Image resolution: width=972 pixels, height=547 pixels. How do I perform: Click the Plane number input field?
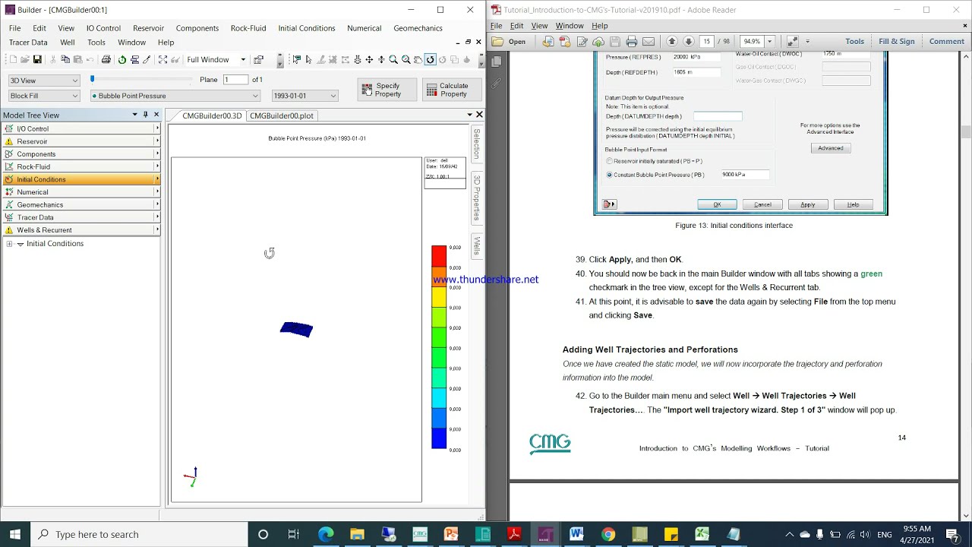coord(236,80)
